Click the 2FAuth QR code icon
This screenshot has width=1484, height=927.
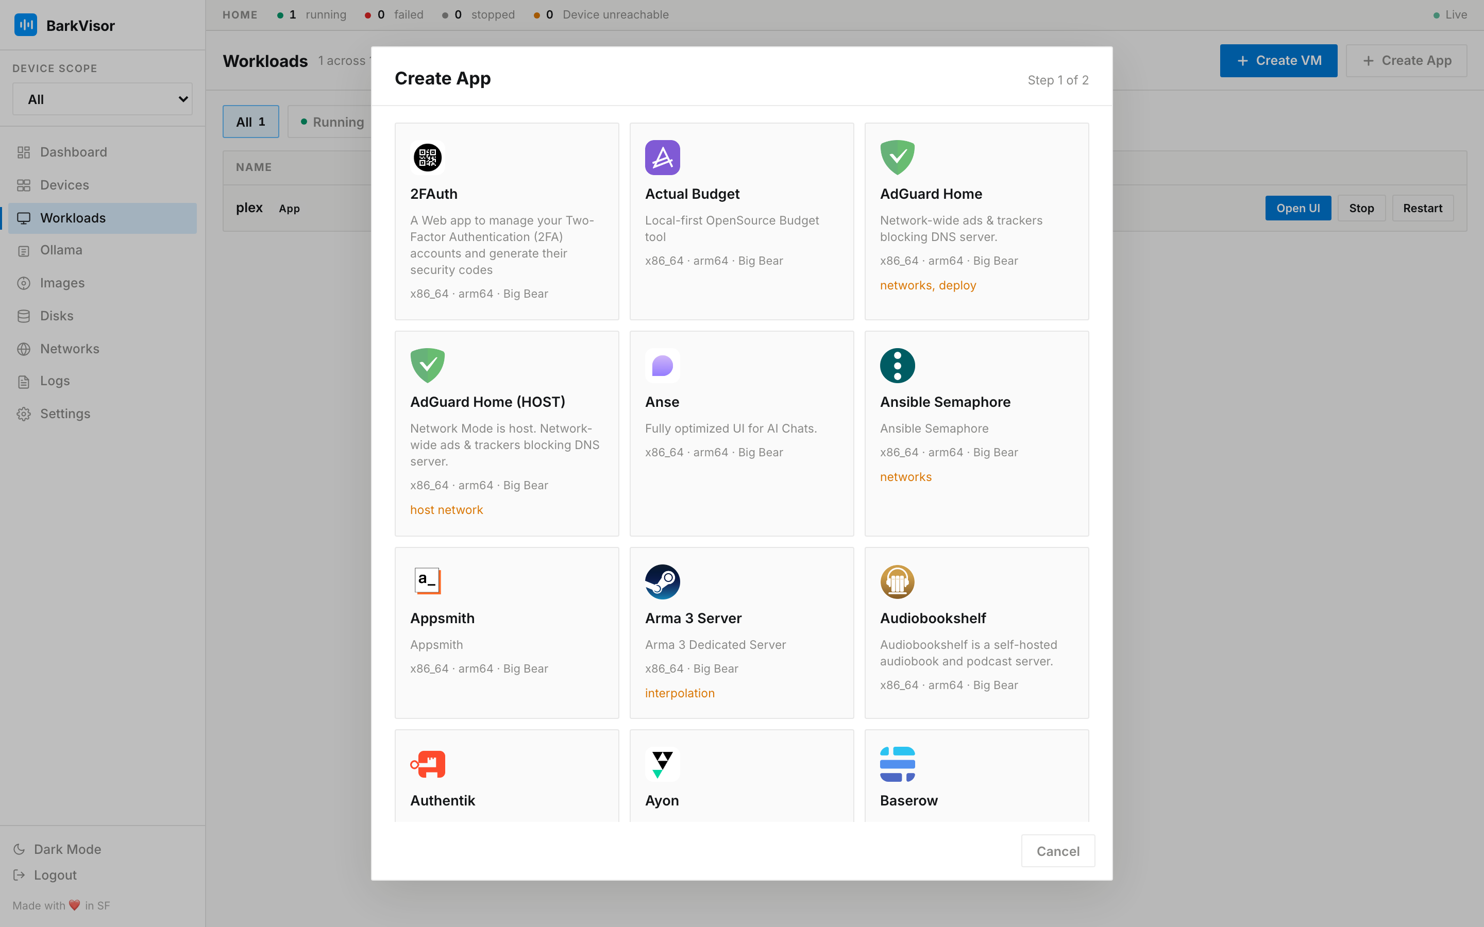tap(427, 158)
